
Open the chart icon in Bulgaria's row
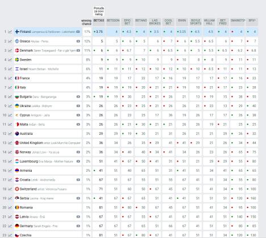(10, 97)
